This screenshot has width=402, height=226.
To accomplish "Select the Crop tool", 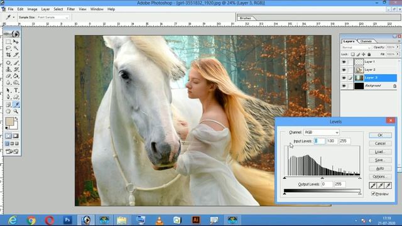I will click(8, 55).
